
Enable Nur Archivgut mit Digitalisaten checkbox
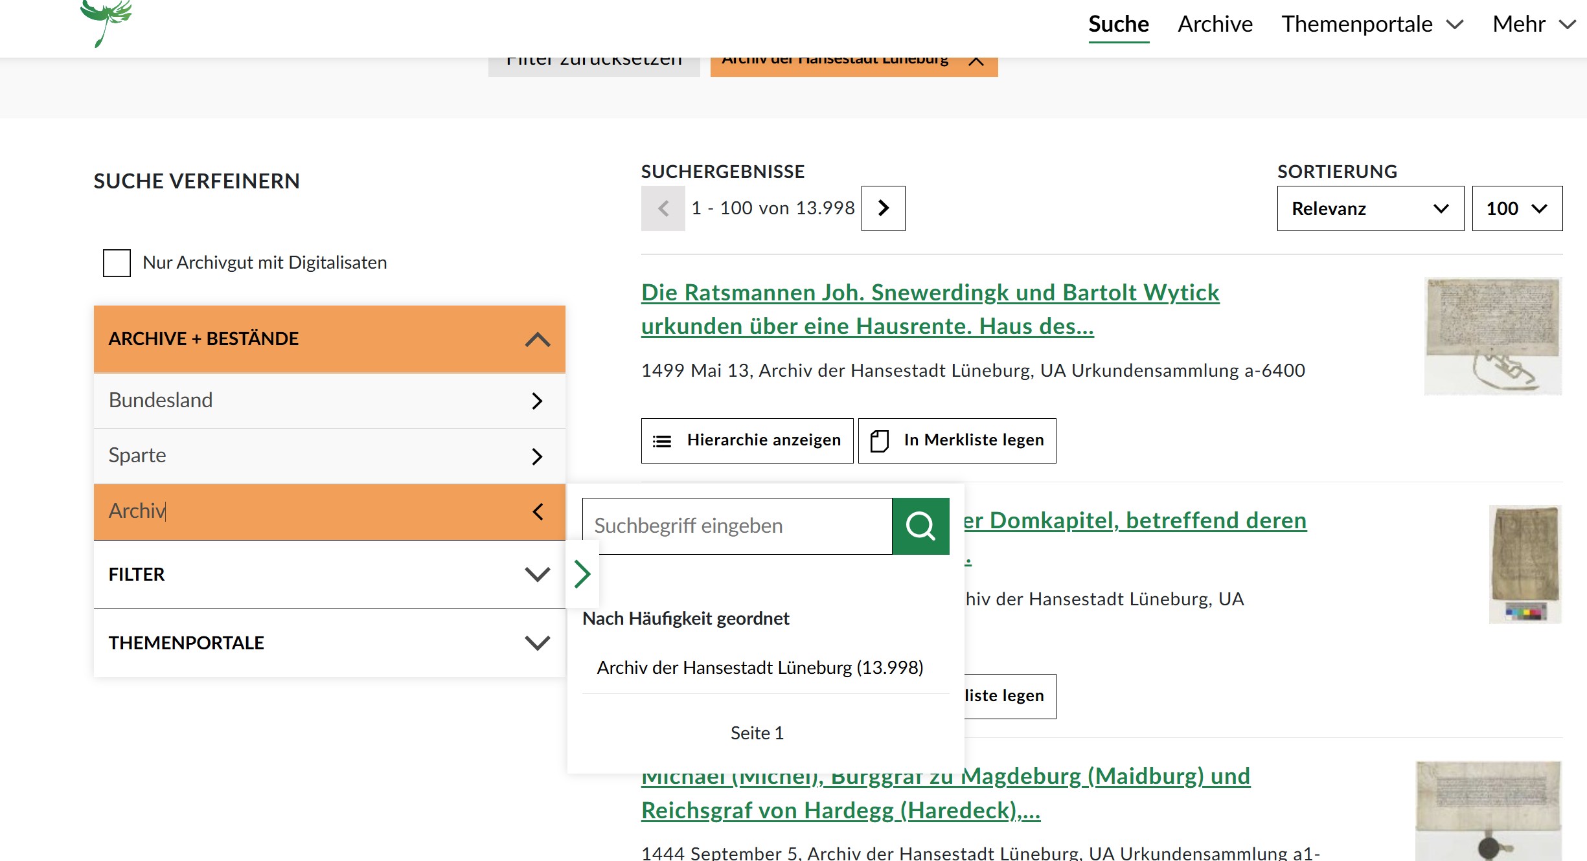tap(117, 263)
